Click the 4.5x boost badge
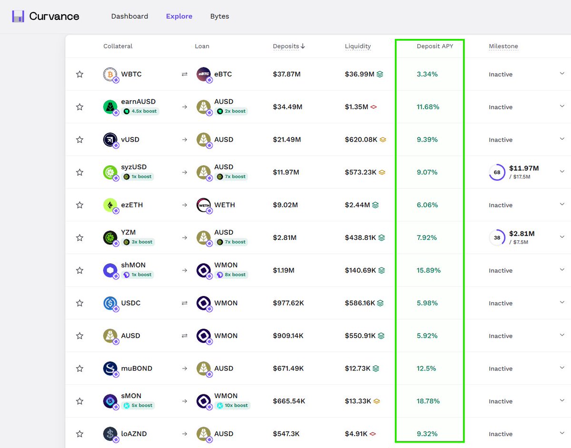 click(140, 111)
